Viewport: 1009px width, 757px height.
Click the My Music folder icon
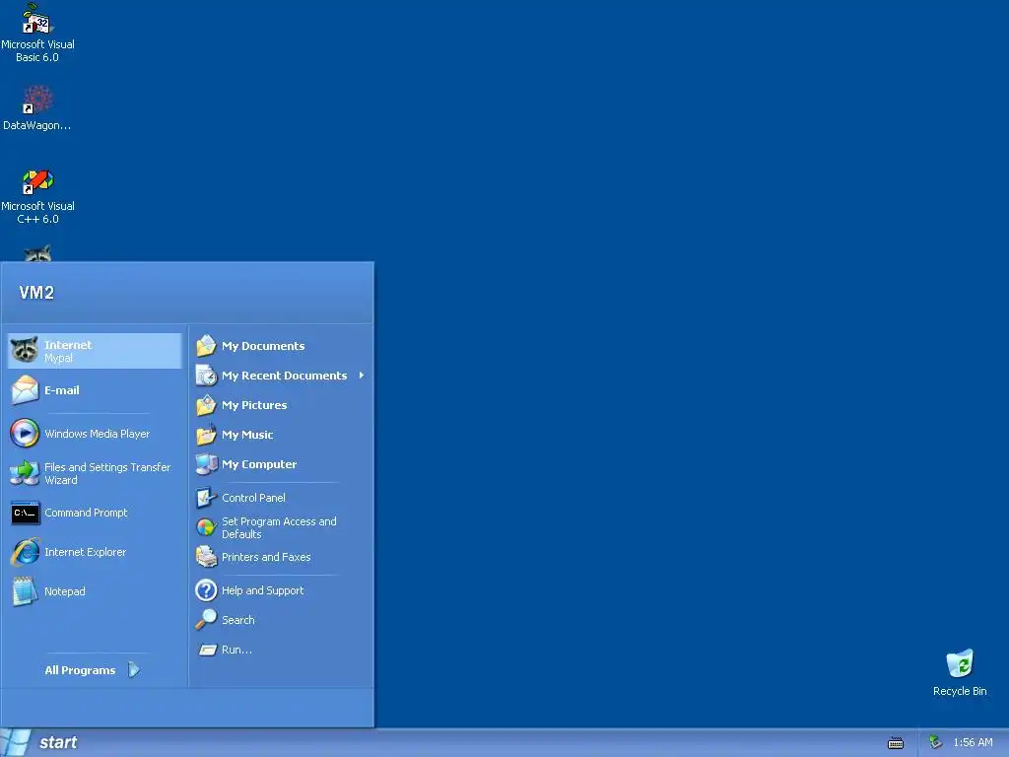tap(206, 435)
